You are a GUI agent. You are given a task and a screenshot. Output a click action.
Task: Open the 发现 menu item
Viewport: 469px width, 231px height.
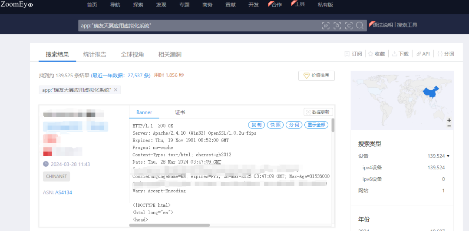pyautogui.click(x=161, y=5)
